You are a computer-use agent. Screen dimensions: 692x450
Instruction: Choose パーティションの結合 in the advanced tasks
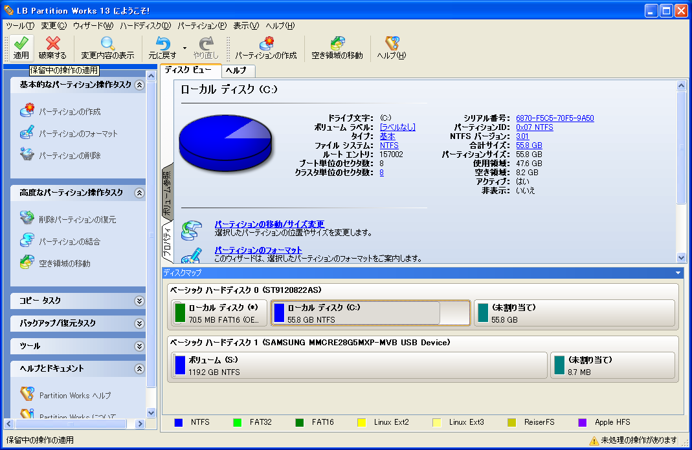tap(69, 242)
